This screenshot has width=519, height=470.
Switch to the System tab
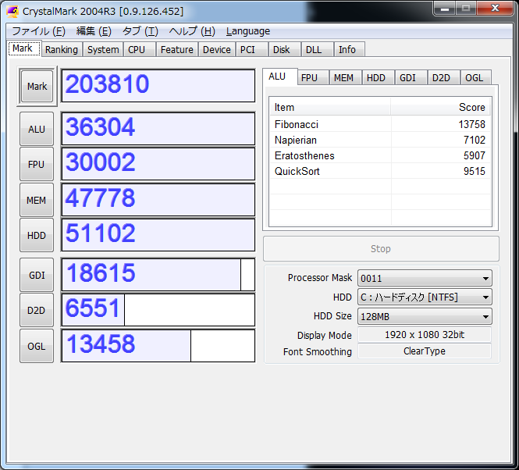click(103, 49)
